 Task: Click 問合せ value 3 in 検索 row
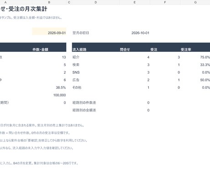coord(148,65)
